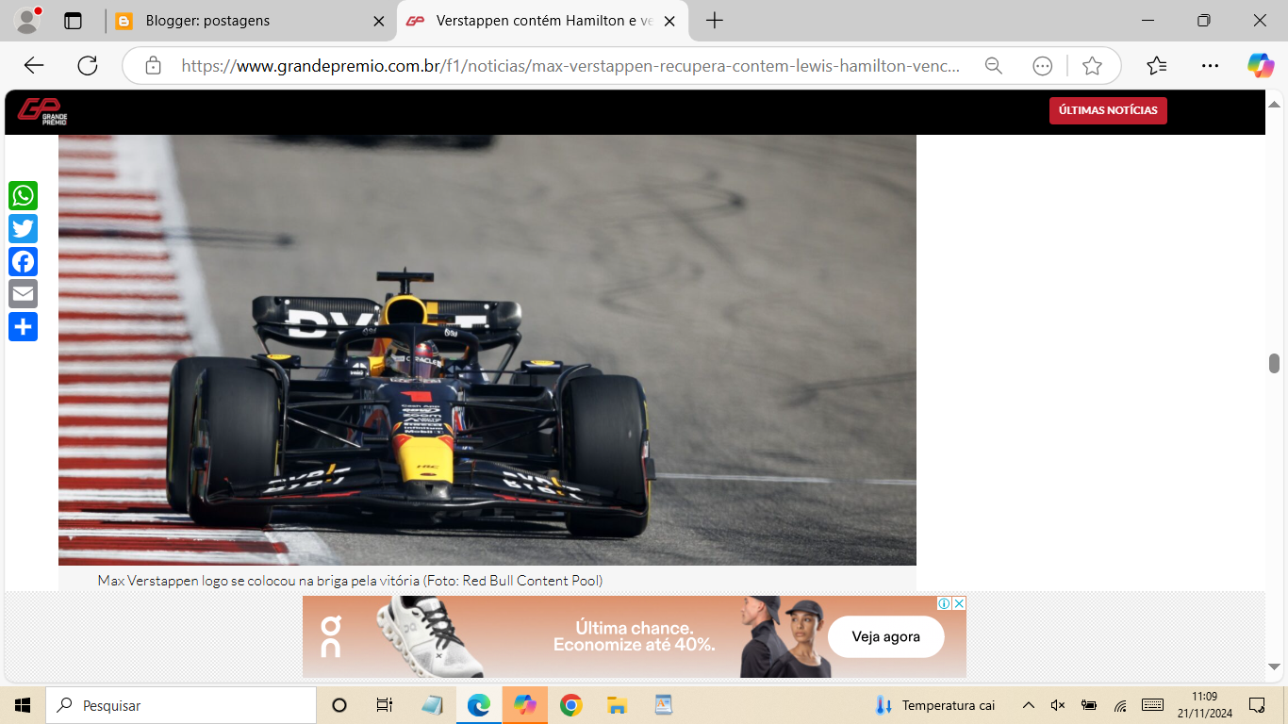Image resolution: width=1288 pixels, height=724 pixels.
Task: Click the Verstappen Red Bull car photo
Action: coord(487,350)
